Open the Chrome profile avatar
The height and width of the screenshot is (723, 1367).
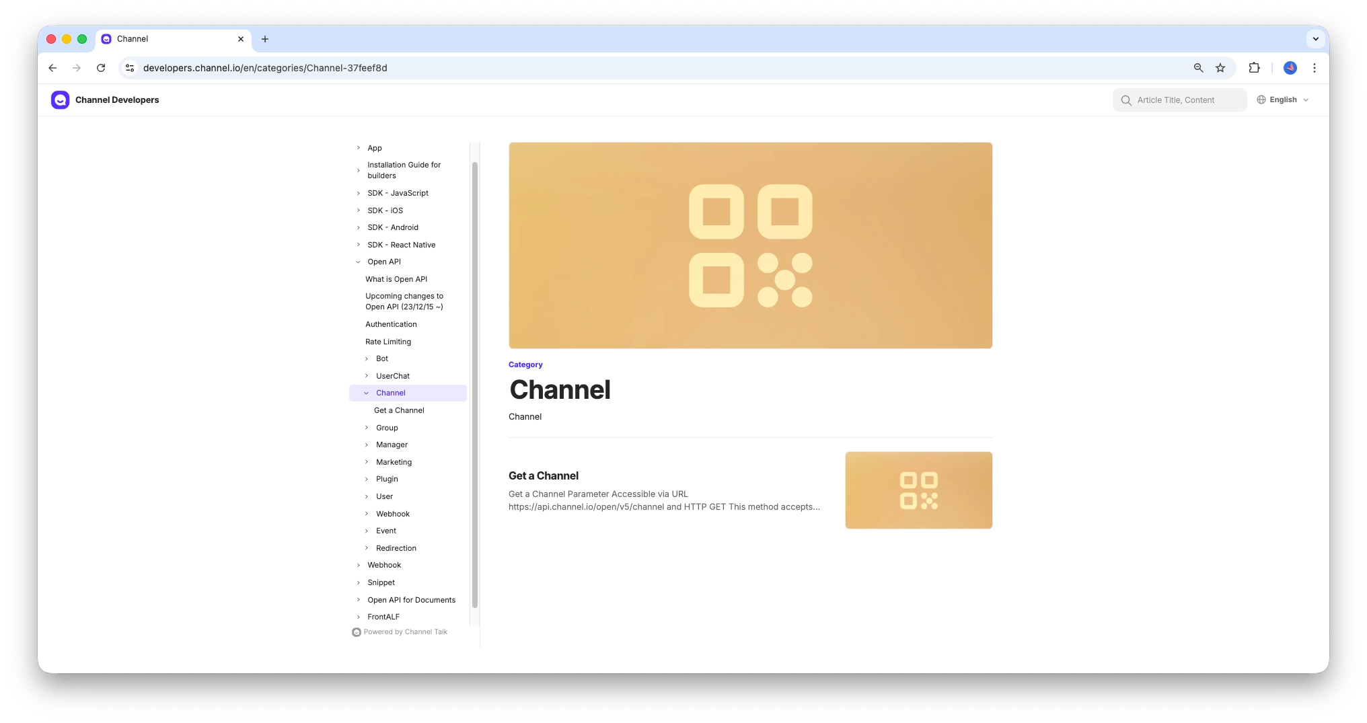(x=1290, y=68)
